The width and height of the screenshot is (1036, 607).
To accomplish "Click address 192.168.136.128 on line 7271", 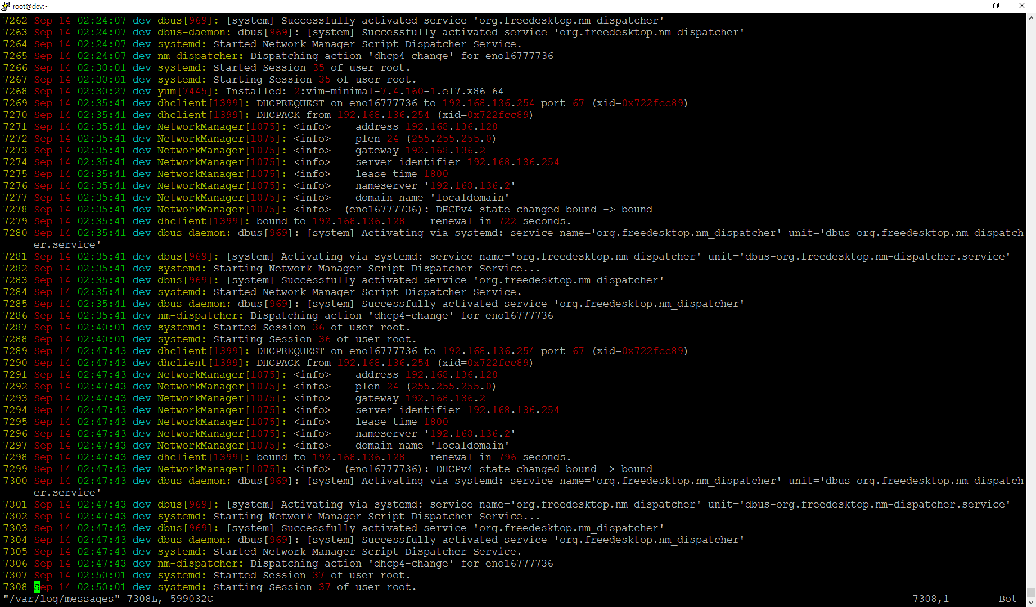I will (x=451, y=127).
